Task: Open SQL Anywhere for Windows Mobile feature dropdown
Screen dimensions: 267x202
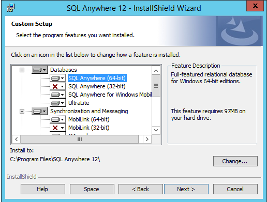Action: [x=58, y=95]
